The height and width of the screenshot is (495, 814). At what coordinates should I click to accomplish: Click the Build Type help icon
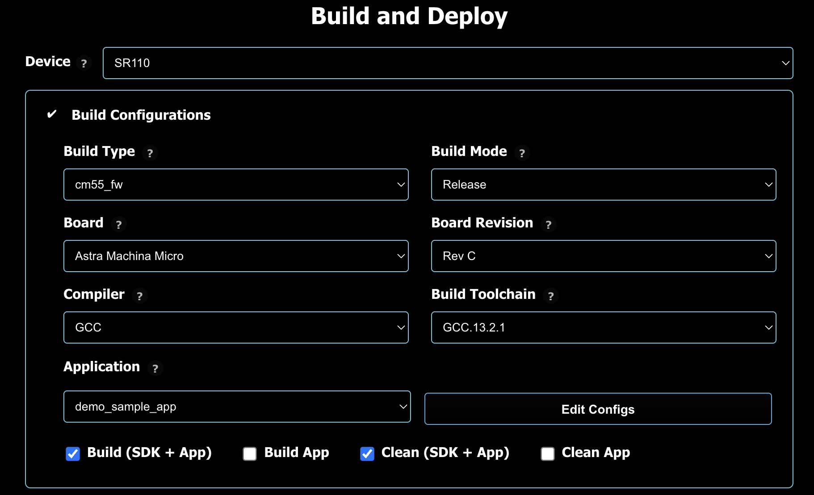click(x=151, y=153)
